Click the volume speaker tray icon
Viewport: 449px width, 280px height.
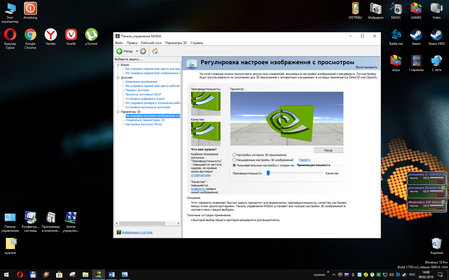point(392,275)
